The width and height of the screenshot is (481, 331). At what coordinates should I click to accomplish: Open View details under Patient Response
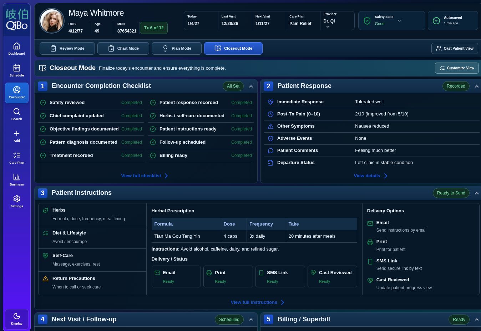[x=370, y=176]
